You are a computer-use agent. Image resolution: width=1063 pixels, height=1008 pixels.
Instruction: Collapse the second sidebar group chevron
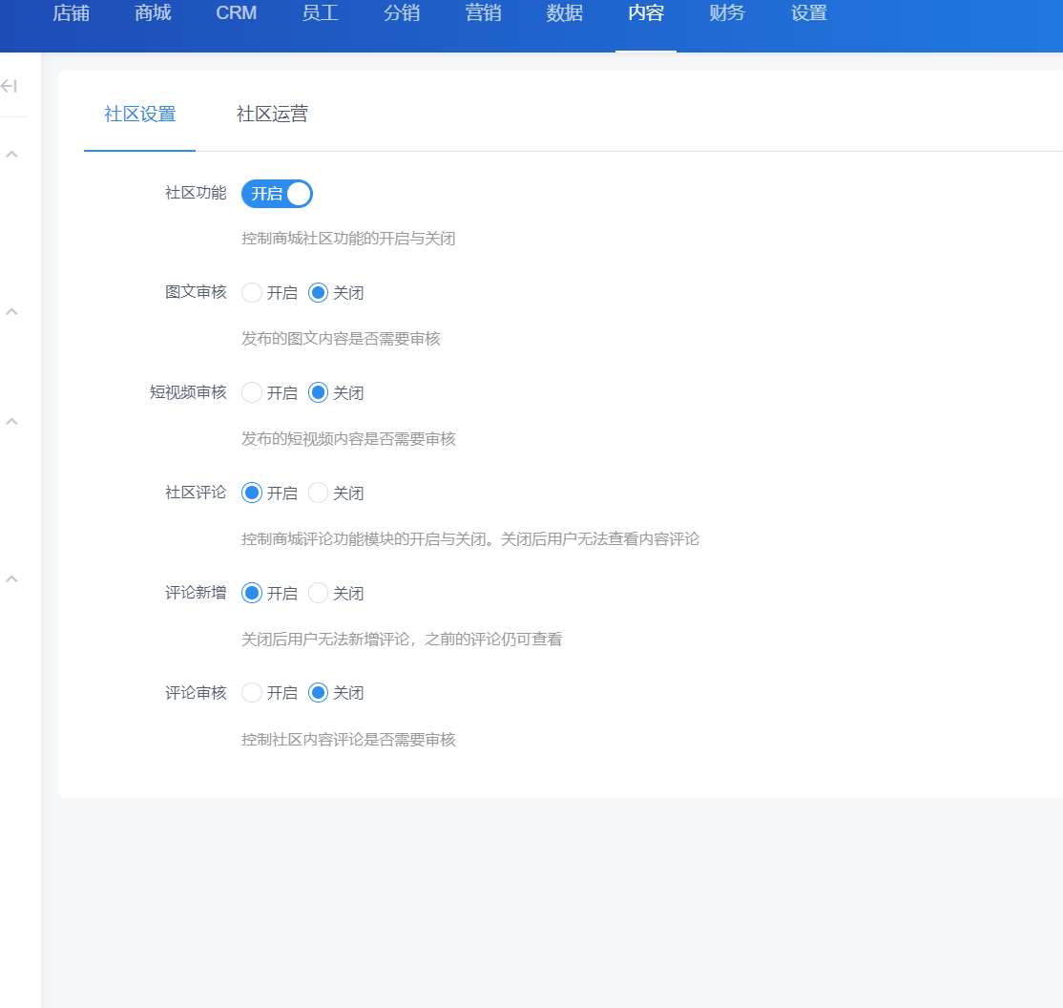coord(12,311)
